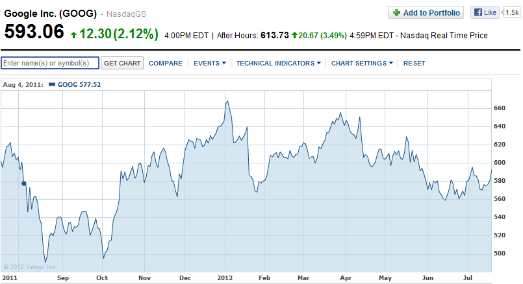Image resolution: width=523 pixels, height=284 pixels.
Task: Click the 'Jul' x-axis label
Action: point(468,278)
